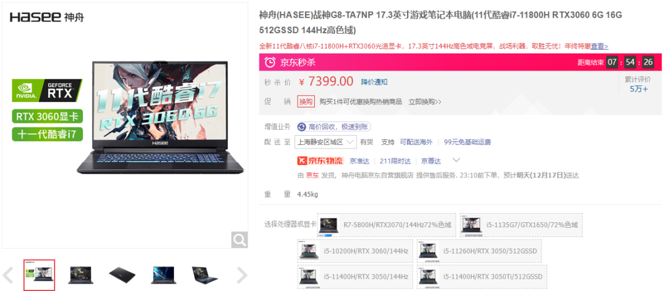Viewport: 664px width, 291px height.
Task: Click the magnifier zoom icon on product image
Action: pos(239,240)
